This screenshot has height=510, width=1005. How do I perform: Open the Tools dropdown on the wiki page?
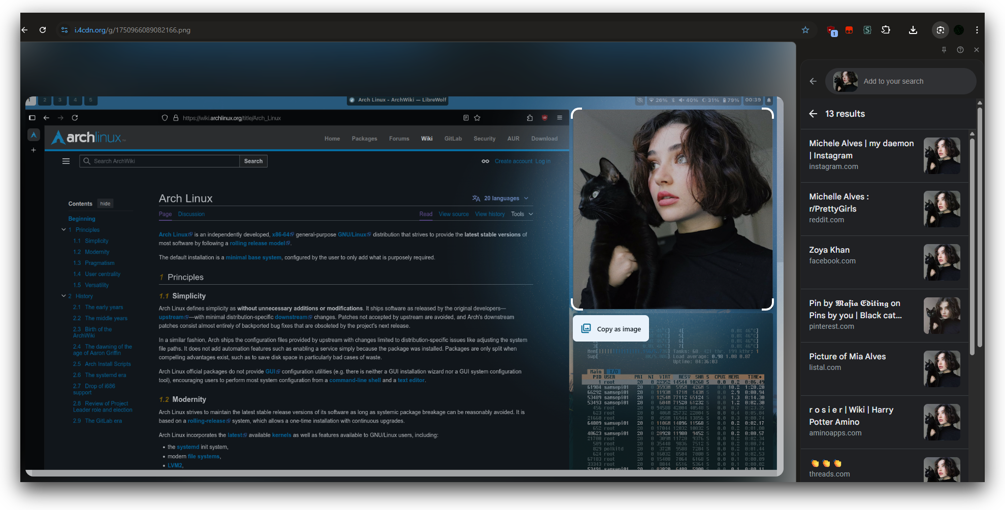pos(522,214)
